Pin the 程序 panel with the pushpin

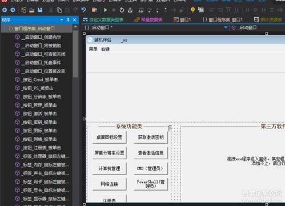[68, 20]
